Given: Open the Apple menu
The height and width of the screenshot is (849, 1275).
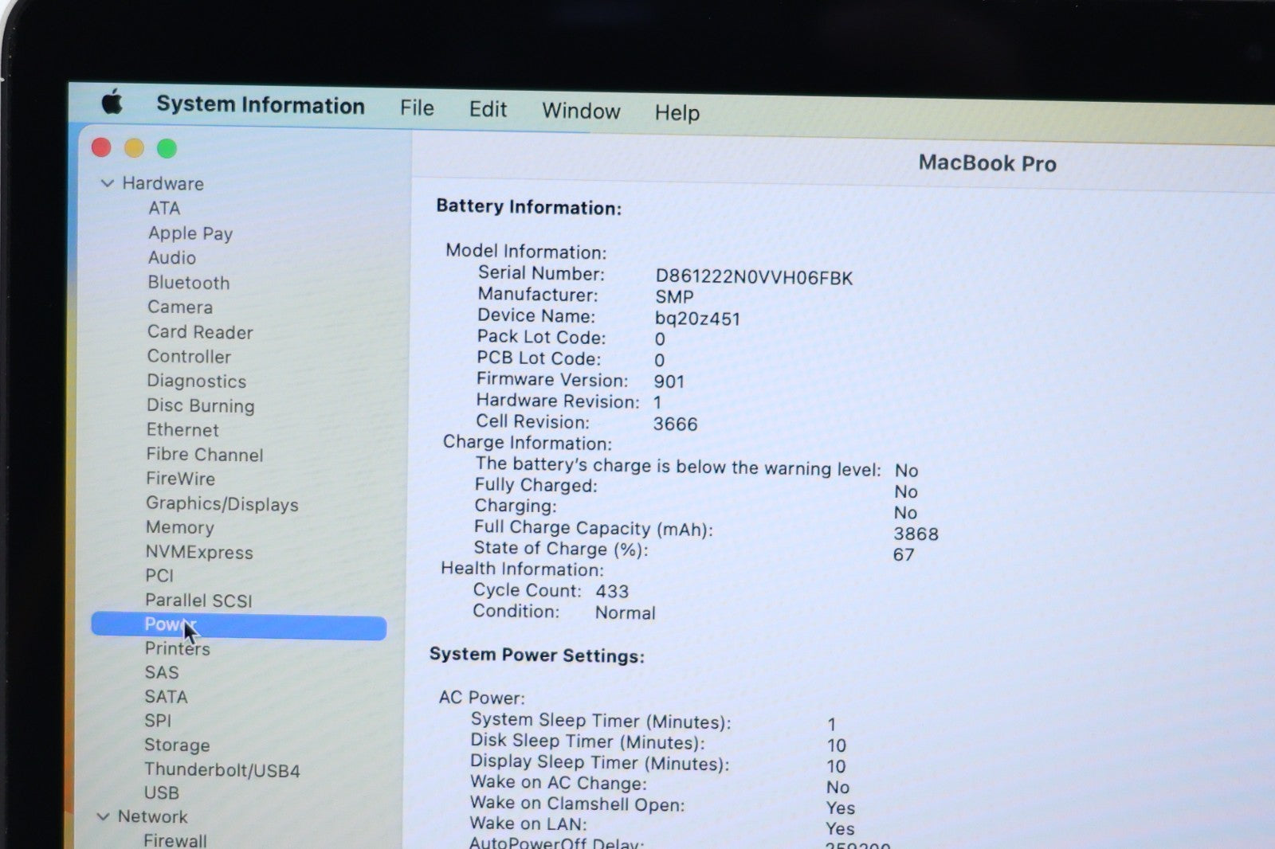Looking at the screenshot, I should pos(112,103).
